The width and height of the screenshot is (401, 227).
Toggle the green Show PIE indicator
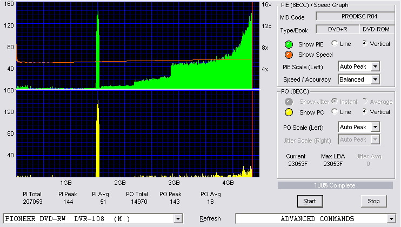coord(289,44)
